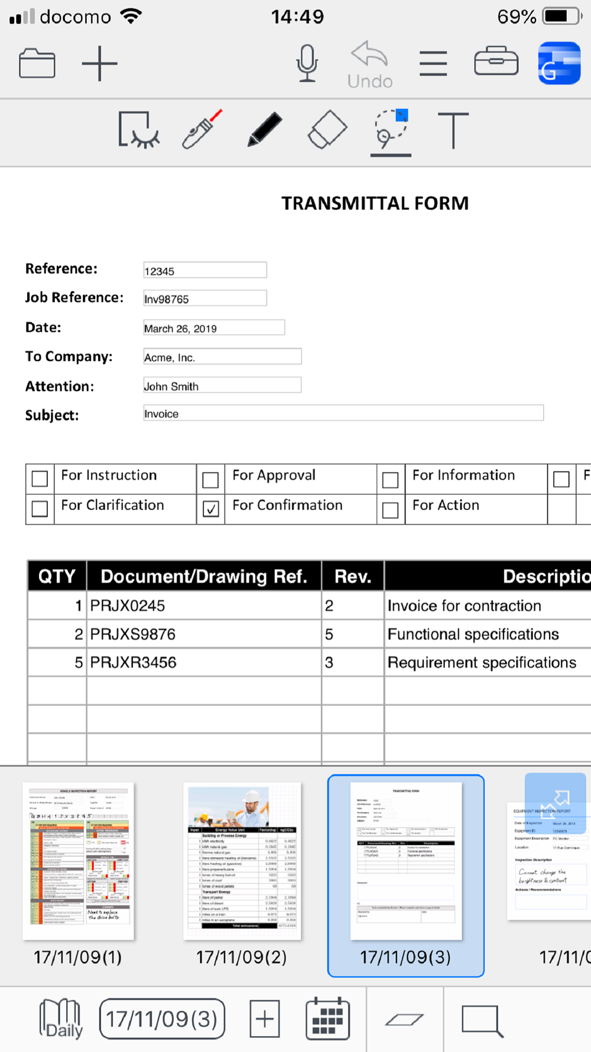Select the view-only eye tool
The height and width of the screenshot is (1052, 591).
click(x=139, y=130)
